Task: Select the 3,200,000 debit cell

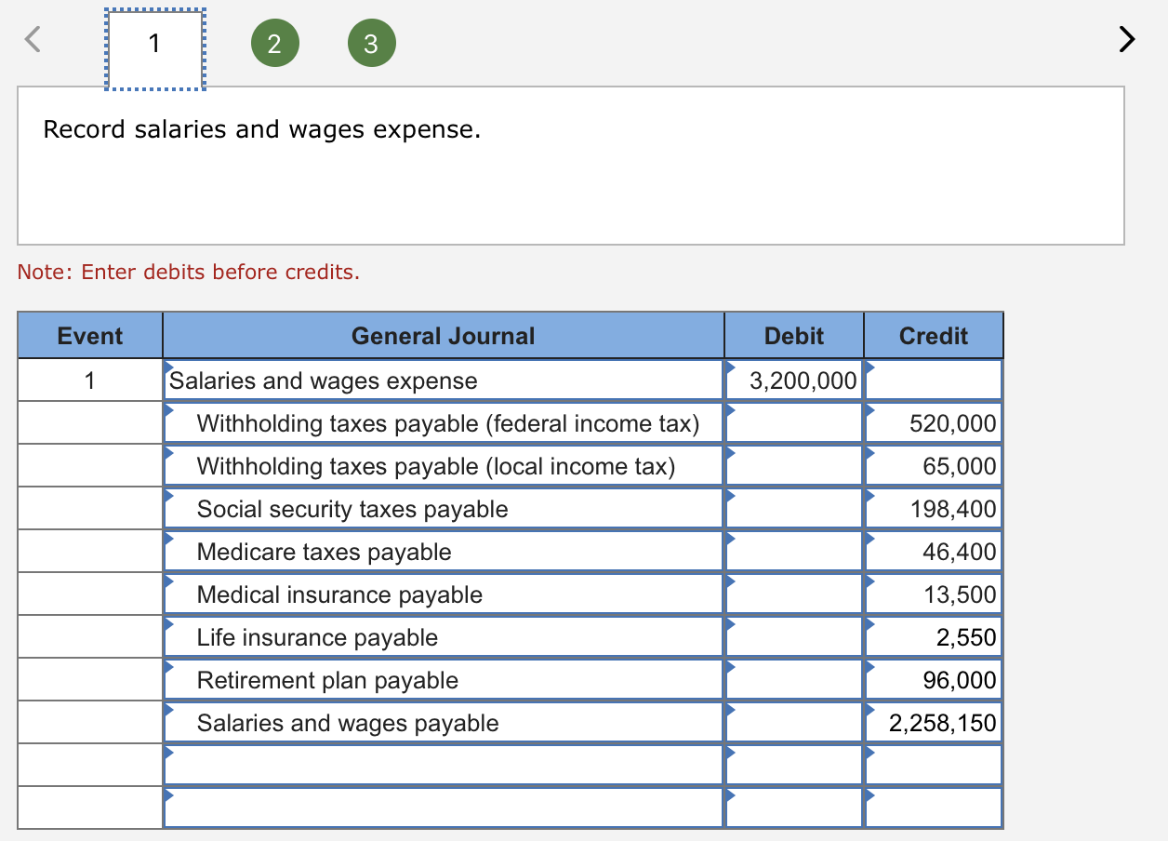Action: (x=794, y=380)
